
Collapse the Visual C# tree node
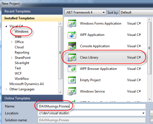(x=6, y=26)
